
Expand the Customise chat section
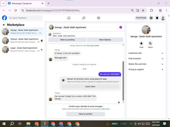point(146,53)
